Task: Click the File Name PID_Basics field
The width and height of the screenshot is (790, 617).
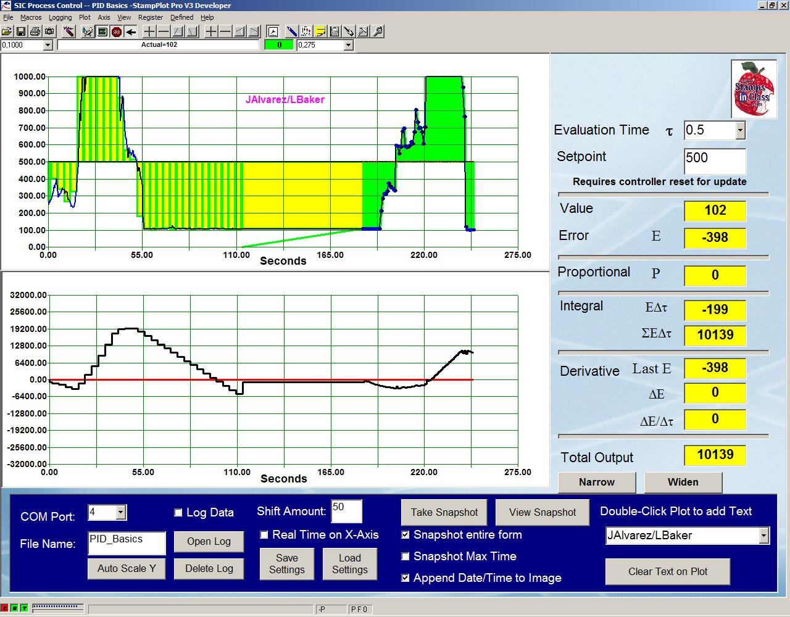Action: [x=127, y=543]
